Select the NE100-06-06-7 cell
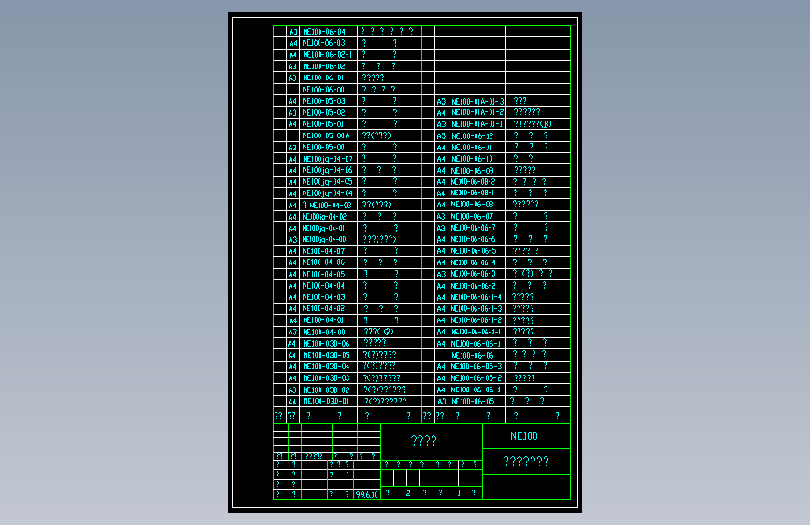Viewport: 810px width, 525px height. click(x=476, y=228)
